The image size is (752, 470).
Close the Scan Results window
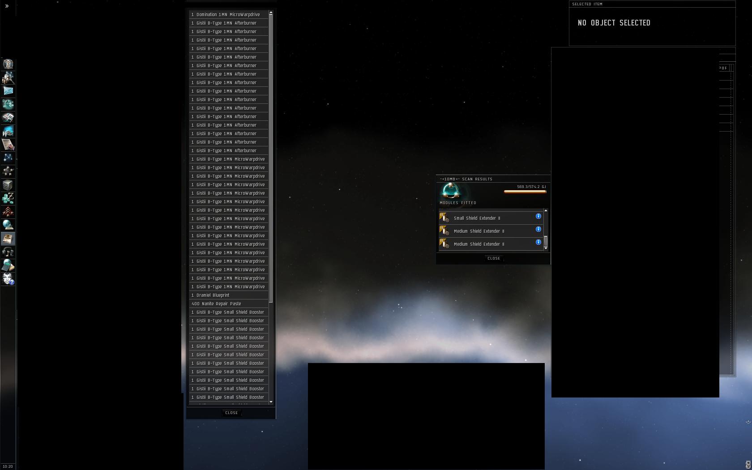tap(494, 258)
